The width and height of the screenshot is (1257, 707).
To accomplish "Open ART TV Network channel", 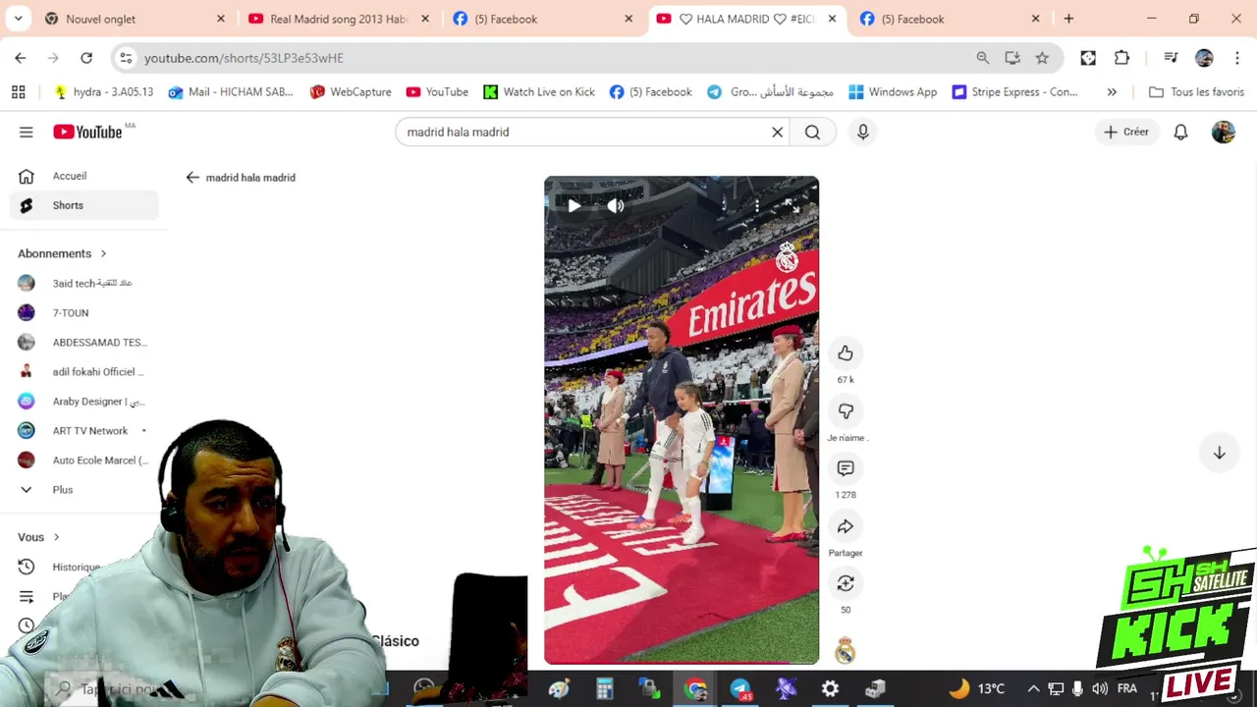I will (83, 430).
